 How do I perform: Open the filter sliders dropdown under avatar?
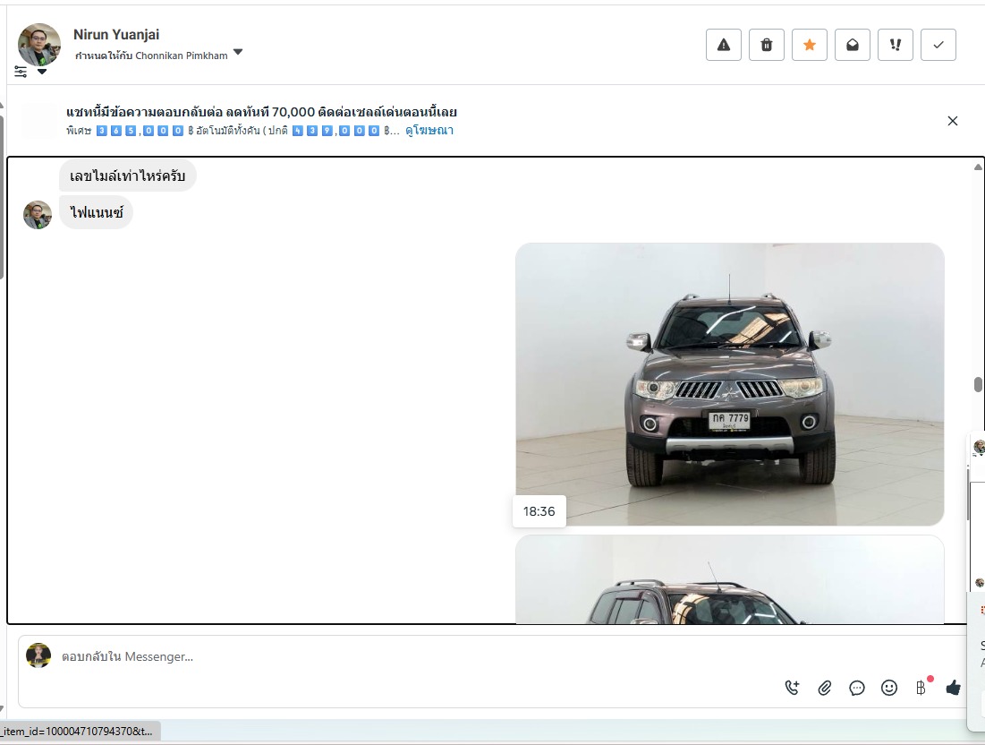[30, 72]
